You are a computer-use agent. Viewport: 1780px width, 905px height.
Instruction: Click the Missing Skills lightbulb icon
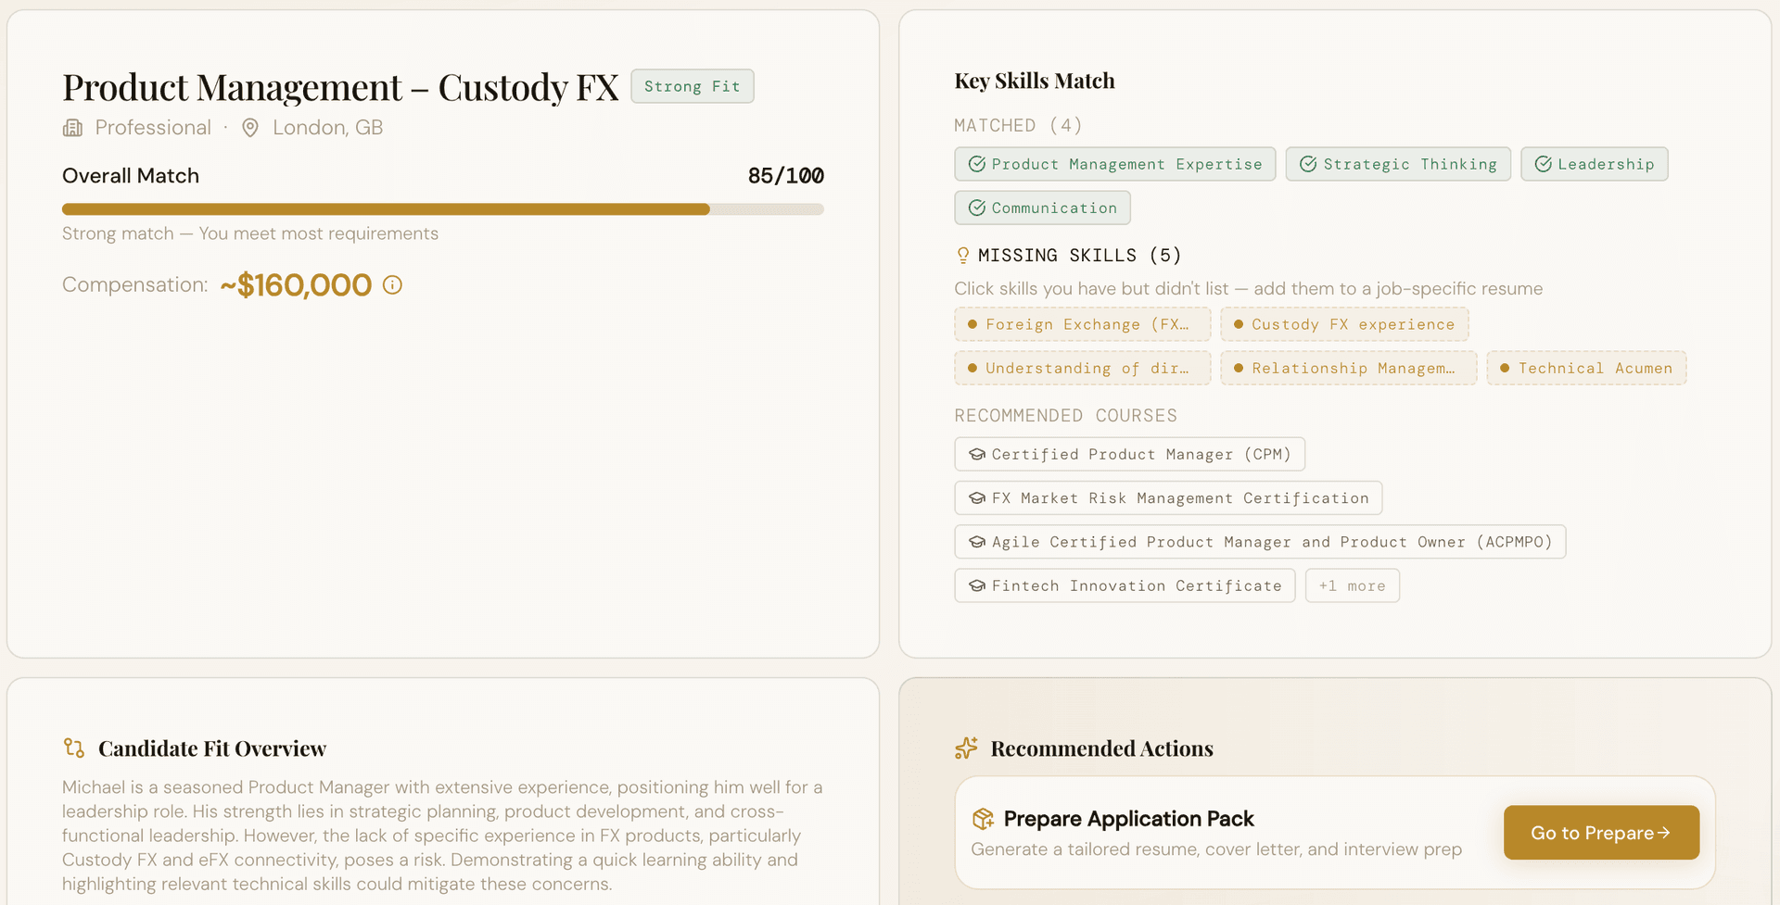pyautogui.click(x=963, y=256)
